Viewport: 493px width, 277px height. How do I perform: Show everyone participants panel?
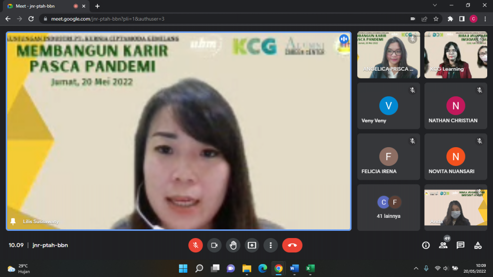(x=443, y=245)
